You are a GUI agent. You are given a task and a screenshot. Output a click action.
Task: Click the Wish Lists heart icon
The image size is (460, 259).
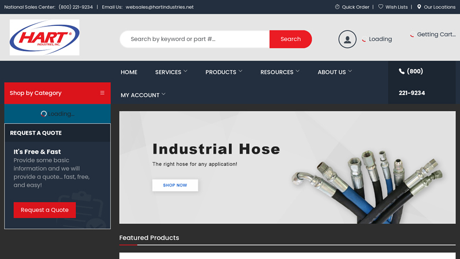pyautogui.click(x=381, y=7)
